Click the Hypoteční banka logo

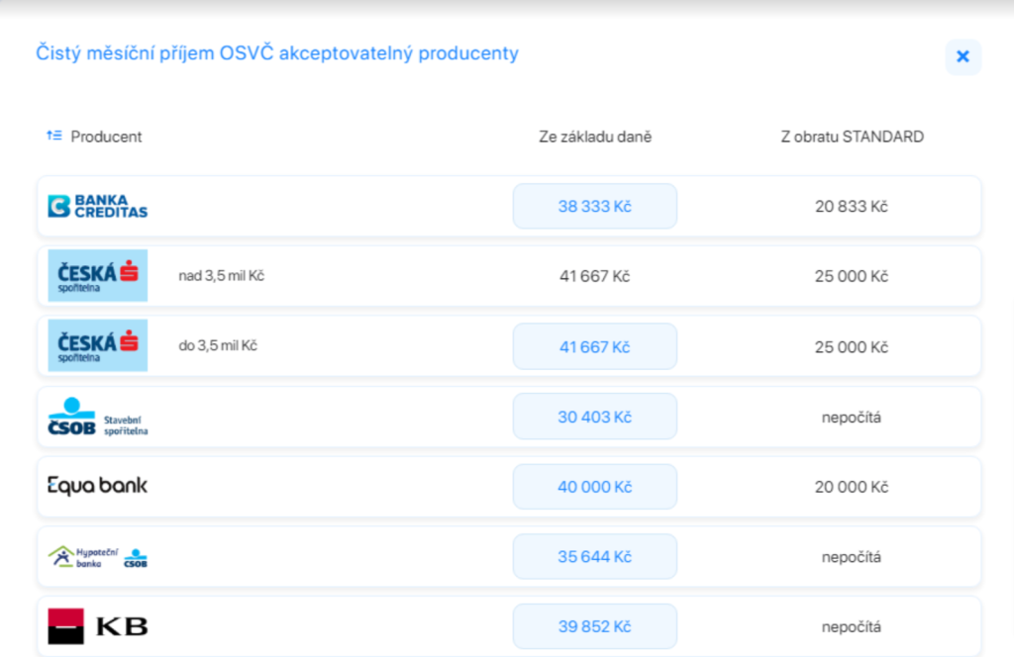(x=98, y=557)
